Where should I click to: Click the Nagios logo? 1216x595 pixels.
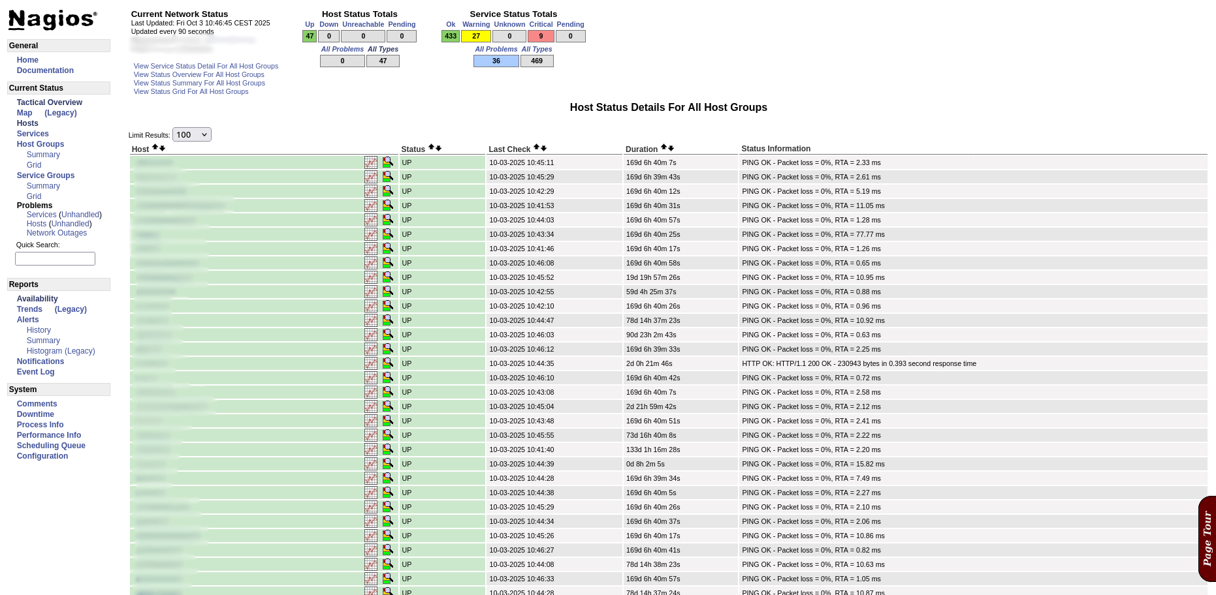click(52, 20)
